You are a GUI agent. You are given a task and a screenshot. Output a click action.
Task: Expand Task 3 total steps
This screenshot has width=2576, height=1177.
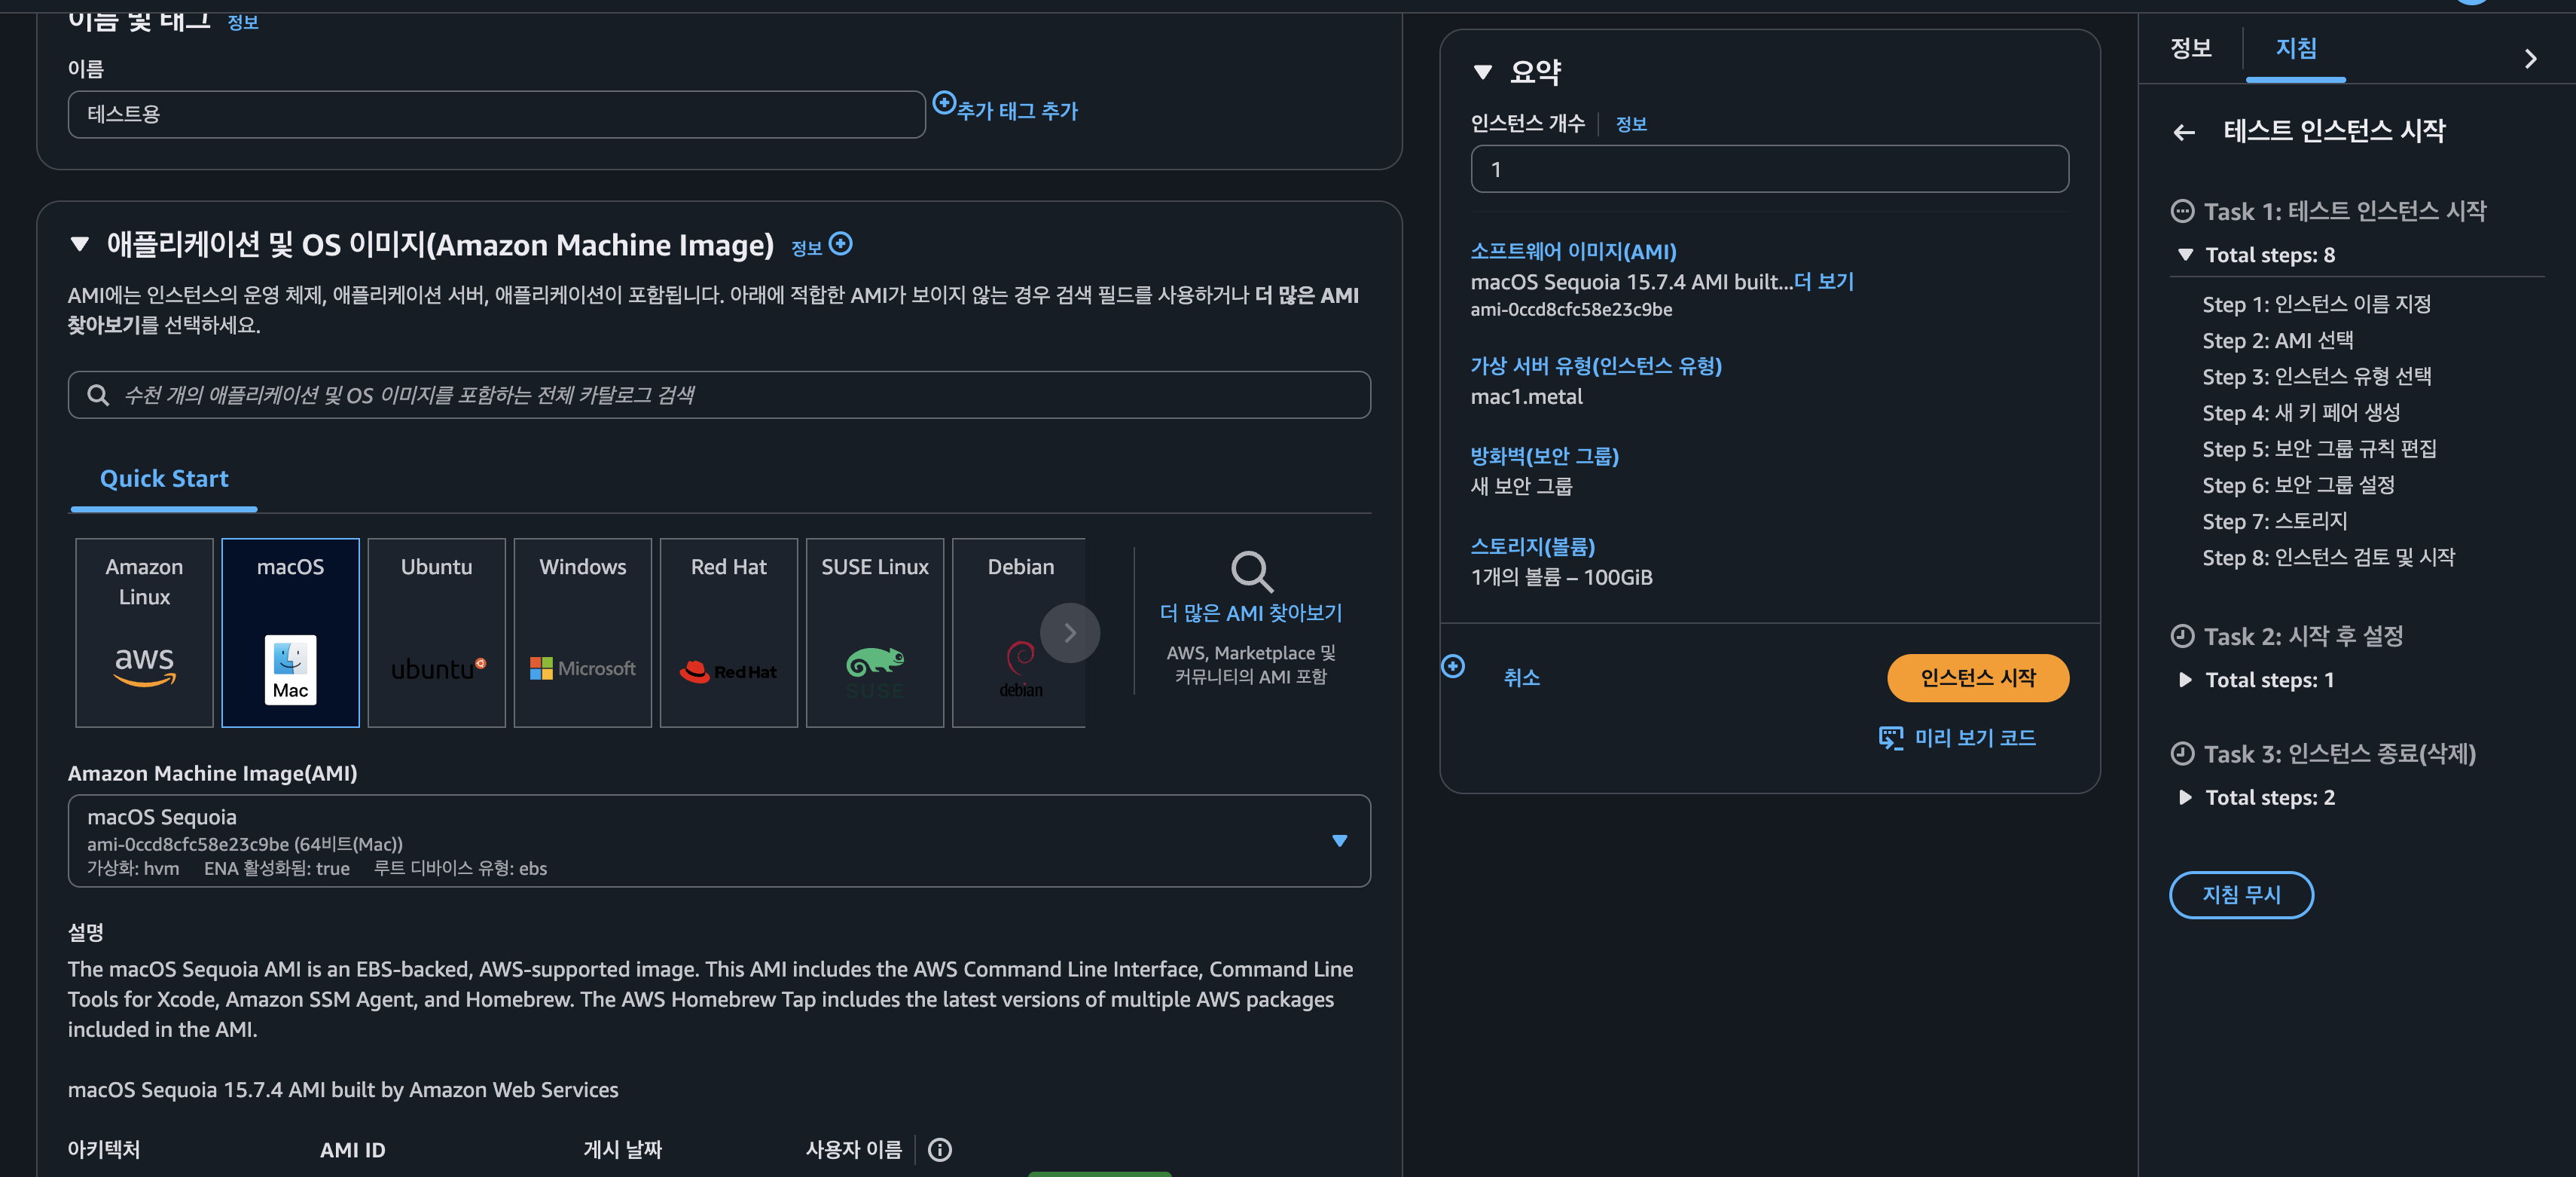2185,797
